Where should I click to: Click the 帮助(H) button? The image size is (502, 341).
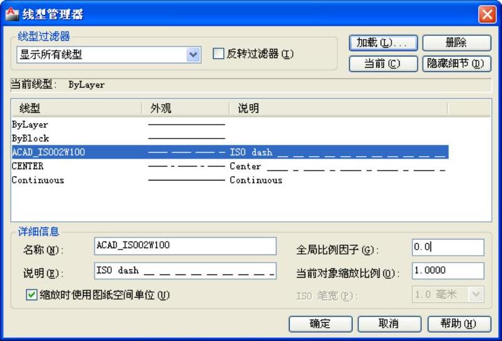tap(459, 324)
